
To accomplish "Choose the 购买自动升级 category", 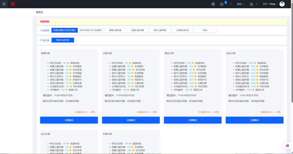I will tap(63, 40).
